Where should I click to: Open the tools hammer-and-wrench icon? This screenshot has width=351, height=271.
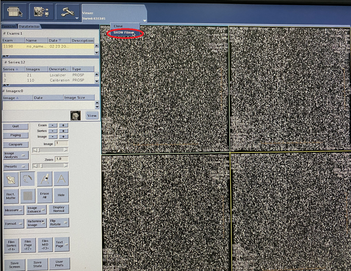[68, 12]
